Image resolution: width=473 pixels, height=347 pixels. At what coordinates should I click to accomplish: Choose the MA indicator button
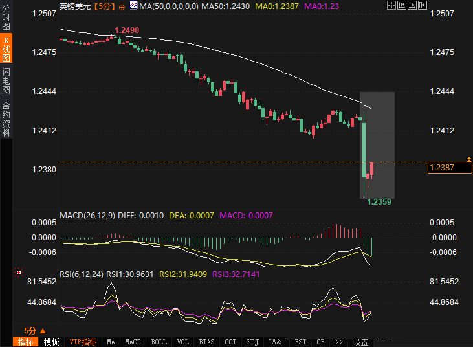111,342
